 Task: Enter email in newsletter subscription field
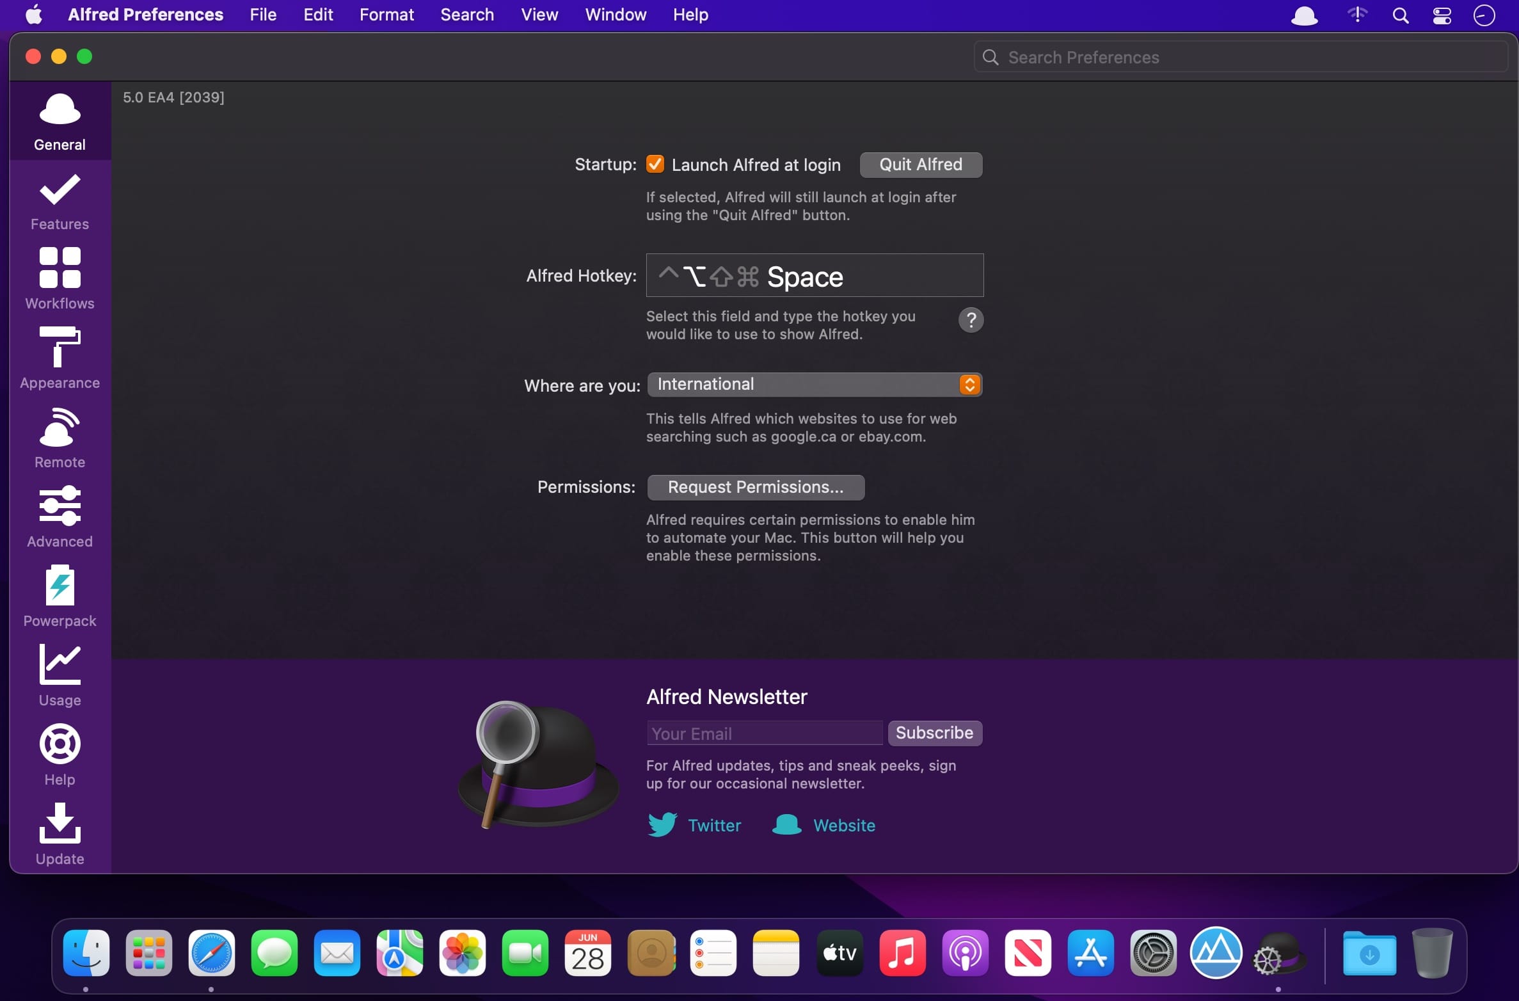point(764,733)
